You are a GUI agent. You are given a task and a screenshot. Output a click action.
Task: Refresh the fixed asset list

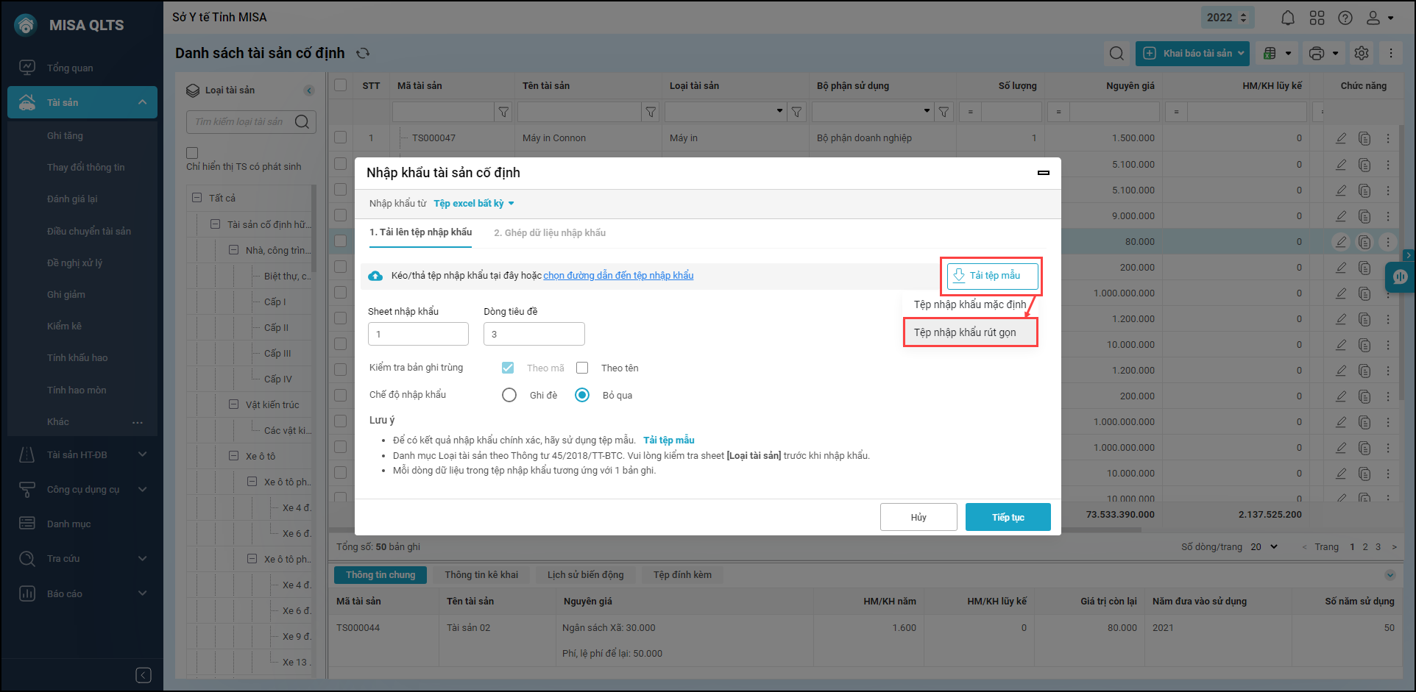point(363,53)
